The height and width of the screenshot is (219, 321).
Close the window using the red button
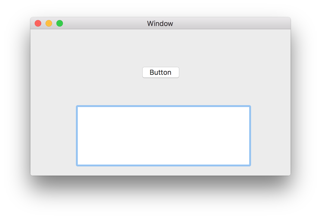[x=38, y=23]
